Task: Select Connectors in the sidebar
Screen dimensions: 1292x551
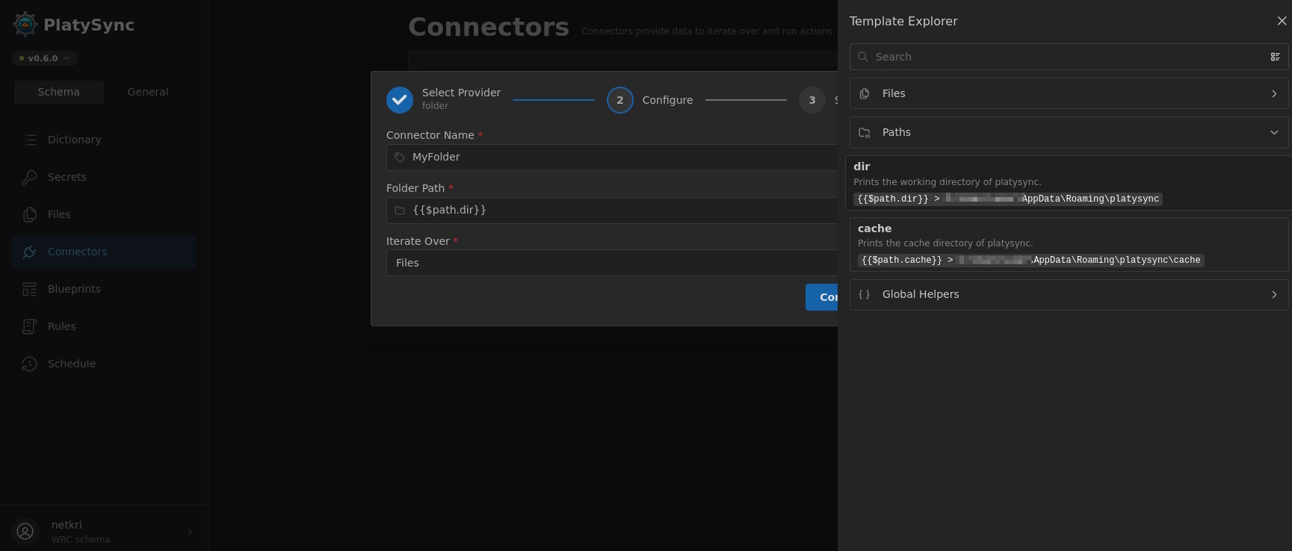Action: click(103, 252)
